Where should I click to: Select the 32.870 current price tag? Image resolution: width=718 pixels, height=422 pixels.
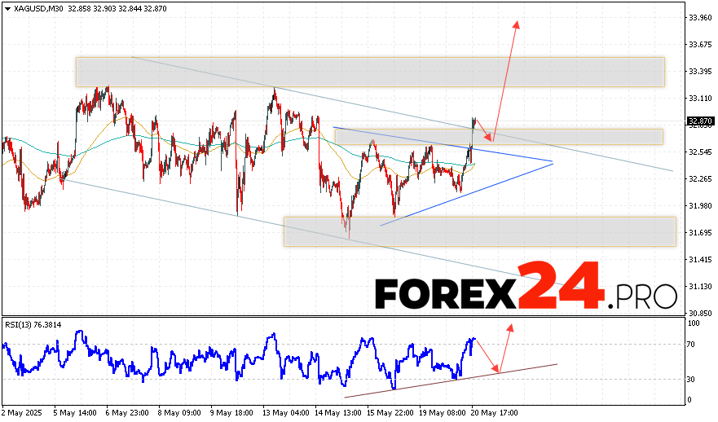700,121
